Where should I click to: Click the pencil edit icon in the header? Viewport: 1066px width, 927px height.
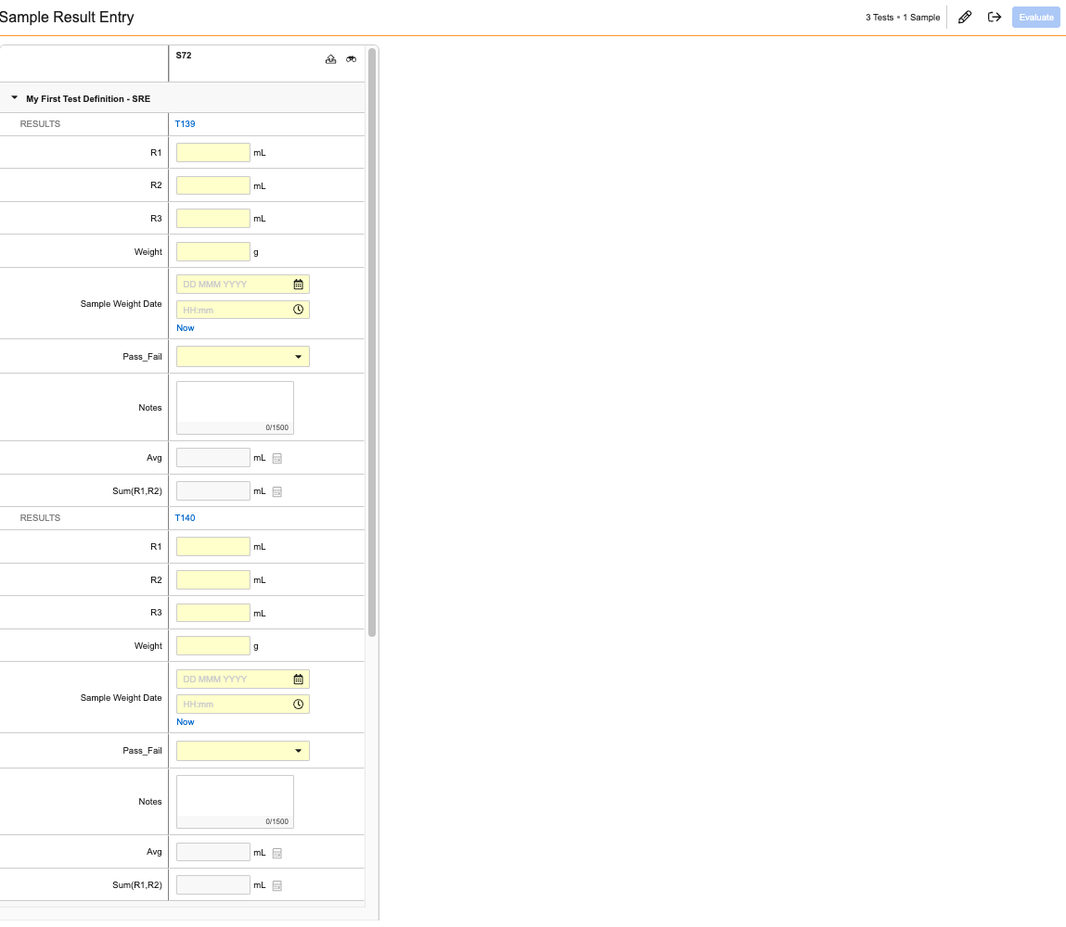click(x=965, y=17)
